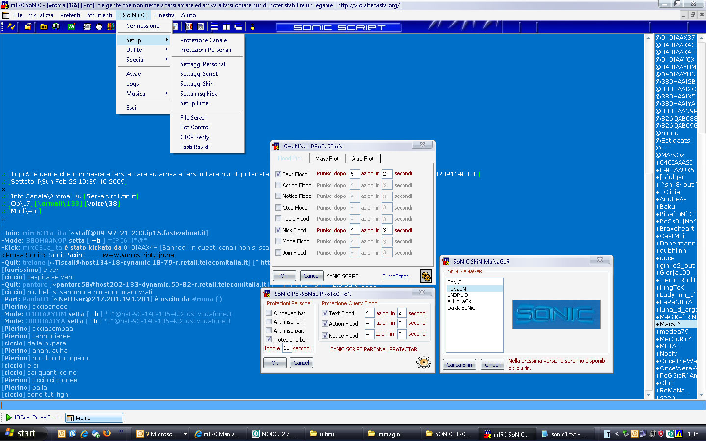Open the options hammer toolbar icon
Screen dimensions: 706x441
(28, 27)
